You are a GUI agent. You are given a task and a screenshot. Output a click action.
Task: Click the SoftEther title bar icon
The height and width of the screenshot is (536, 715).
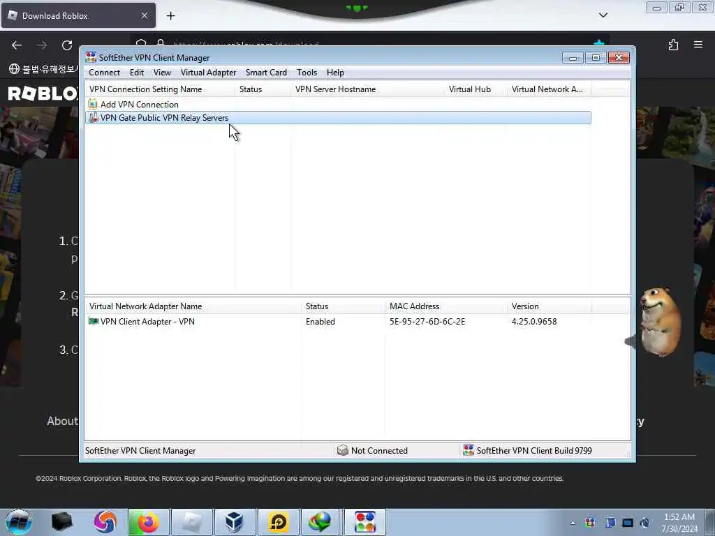[91, 57]
